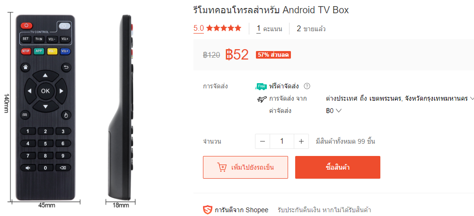Add the item to cart
Viewport: 474px width, 216px height.
(x=246, y=167)
